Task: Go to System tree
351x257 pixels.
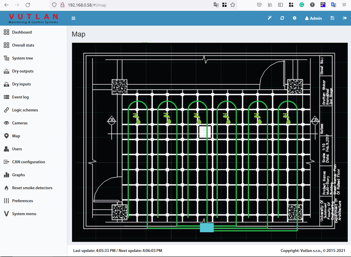Action: coord(22,58)
